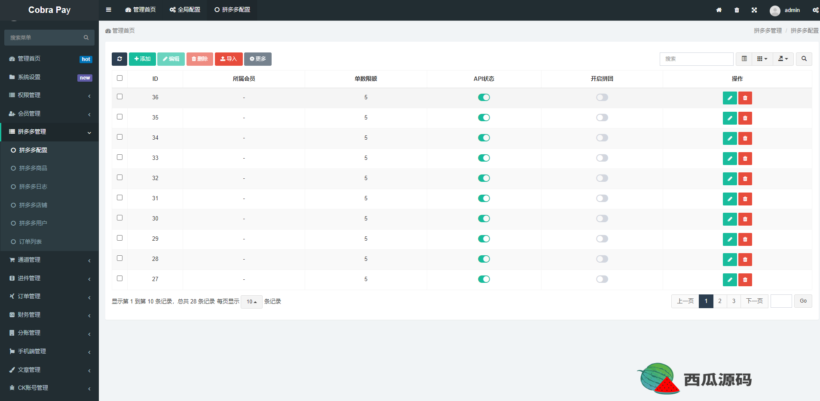This screenshot has width=820, height=401.
Task: Toggle the table card view icon
Action: click(744, 59)
